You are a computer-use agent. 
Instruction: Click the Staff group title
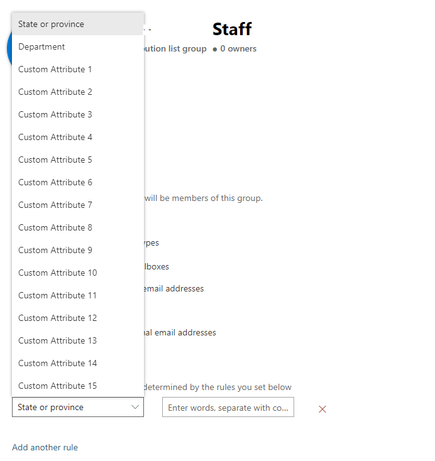232,29
